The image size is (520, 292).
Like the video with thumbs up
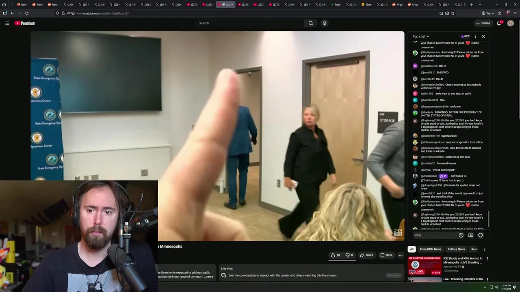coord(335,255)
